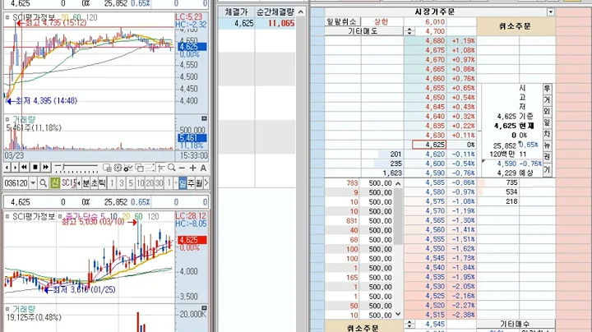The image size is (592, 332).
Task: Collapse the 순간체결량 column header arrow
Action: 301,12
